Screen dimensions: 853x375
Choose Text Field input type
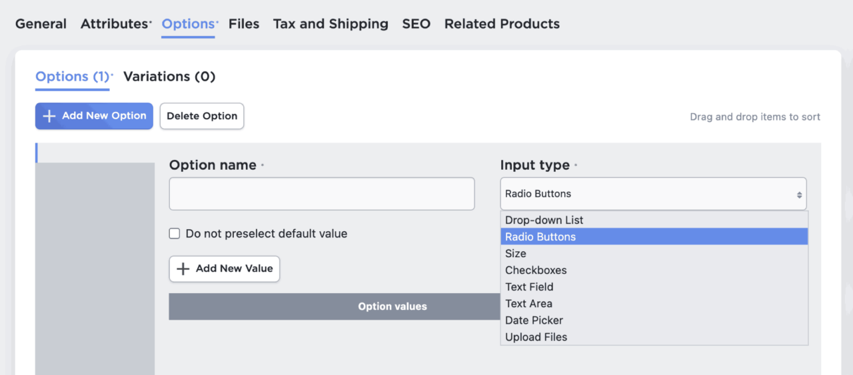(654, 286)
